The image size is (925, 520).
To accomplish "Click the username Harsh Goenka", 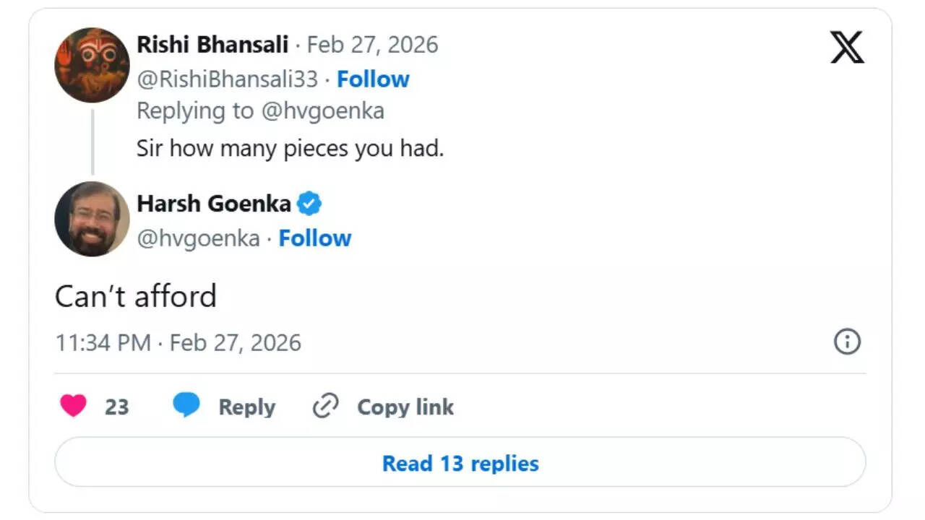I will 215,204.
